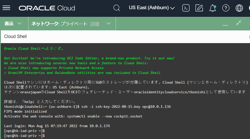250x139 pixels.
Task: Click the chevron beside 表示
Action: click(20, 24)
